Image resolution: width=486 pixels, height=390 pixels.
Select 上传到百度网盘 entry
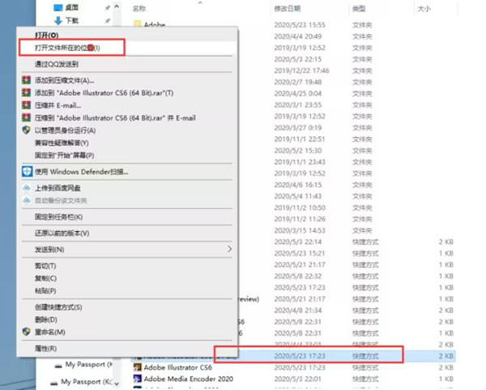[x=58, y=188]
